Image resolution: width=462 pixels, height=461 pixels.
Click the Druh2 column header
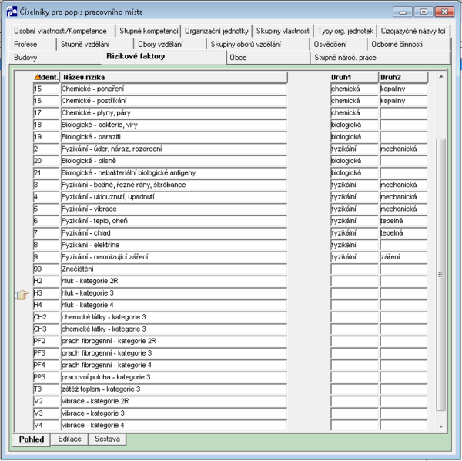[x=403, y=77]
